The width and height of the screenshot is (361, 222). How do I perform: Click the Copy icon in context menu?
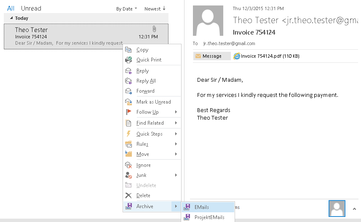click(128, 50)
